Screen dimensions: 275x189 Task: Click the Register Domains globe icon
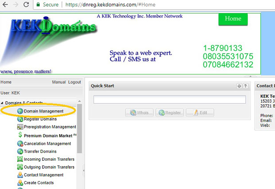pos(20,119)
